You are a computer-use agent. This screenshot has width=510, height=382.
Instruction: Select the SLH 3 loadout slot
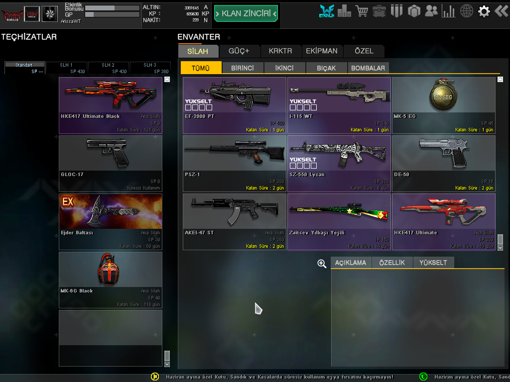[x=150, y=68]
